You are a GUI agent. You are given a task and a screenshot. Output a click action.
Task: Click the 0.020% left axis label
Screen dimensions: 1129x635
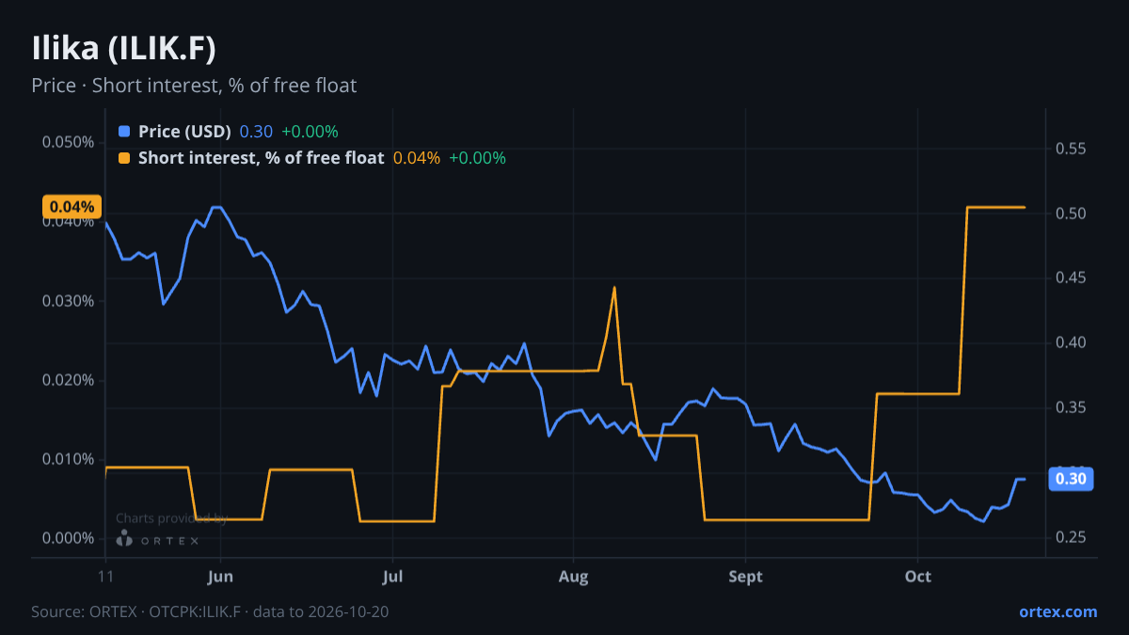tap(69, 380)
